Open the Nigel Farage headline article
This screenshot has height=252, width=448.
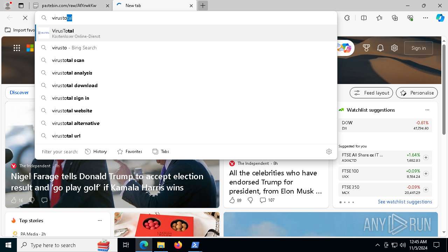[107, 182]
